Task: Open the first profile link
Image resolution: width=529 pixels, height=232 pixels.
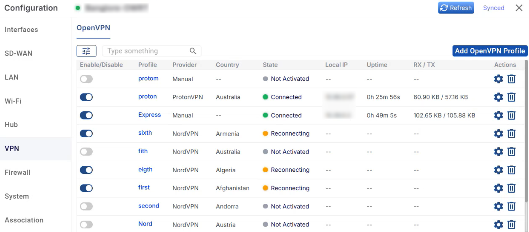Action: pyautogui.click(x=144, y=187)
